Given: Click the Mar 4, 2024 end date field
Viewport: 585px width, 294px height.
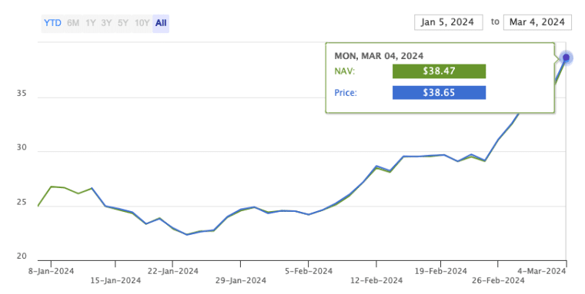Looking at the screenshot, I should (x=537, y=22).
